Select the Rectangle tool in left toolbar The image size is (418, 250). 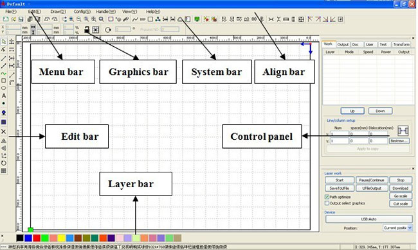point(4,81)
